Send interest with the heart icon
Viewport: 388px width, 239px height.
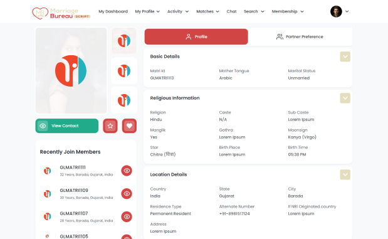click(x=129, y=126)
